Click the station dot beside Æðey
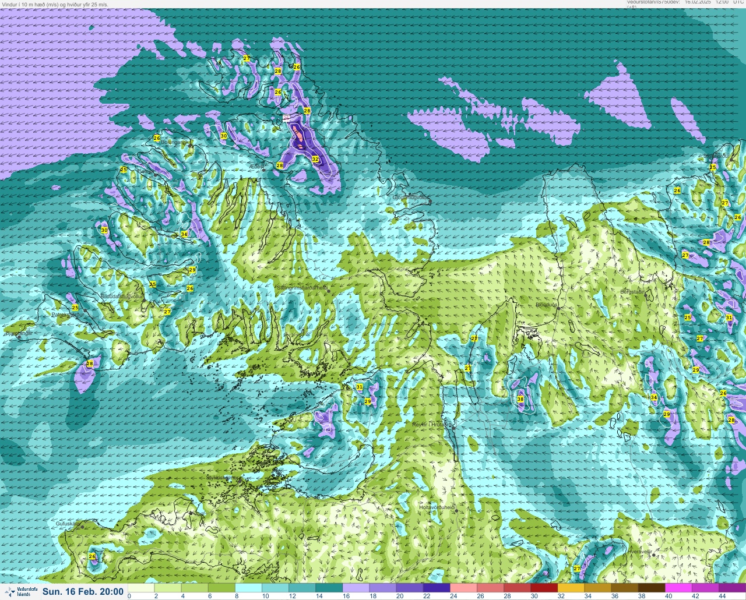Screen dimensions: 746x600 click(263, 170)
